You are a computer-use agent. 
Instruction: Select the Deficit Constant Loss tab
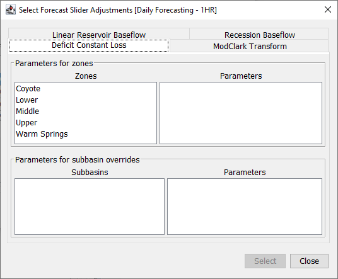click(89, 45)
